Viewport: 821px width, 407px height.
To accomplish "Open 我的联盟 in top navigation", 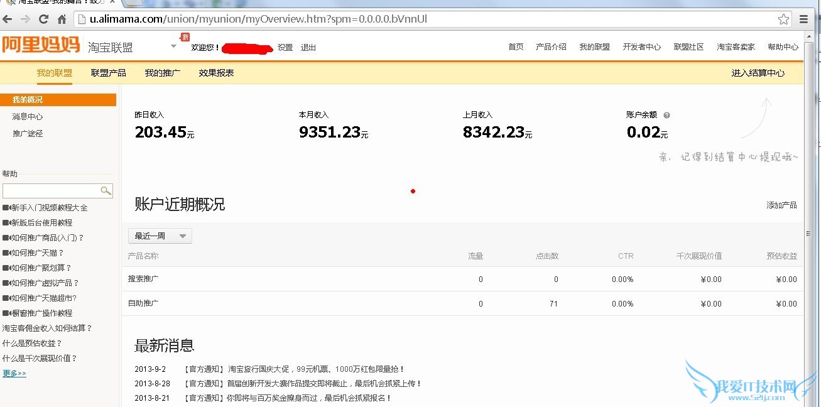I will pos(594,47).
